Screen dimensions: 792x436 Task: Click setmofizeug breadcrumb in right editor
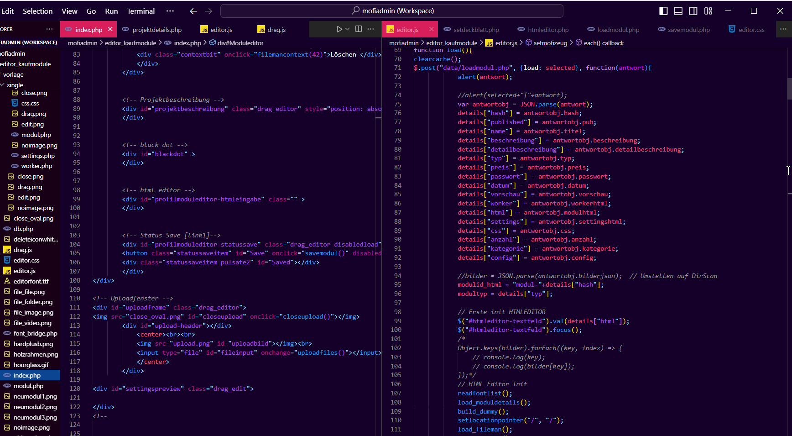[x=550, y=43]
